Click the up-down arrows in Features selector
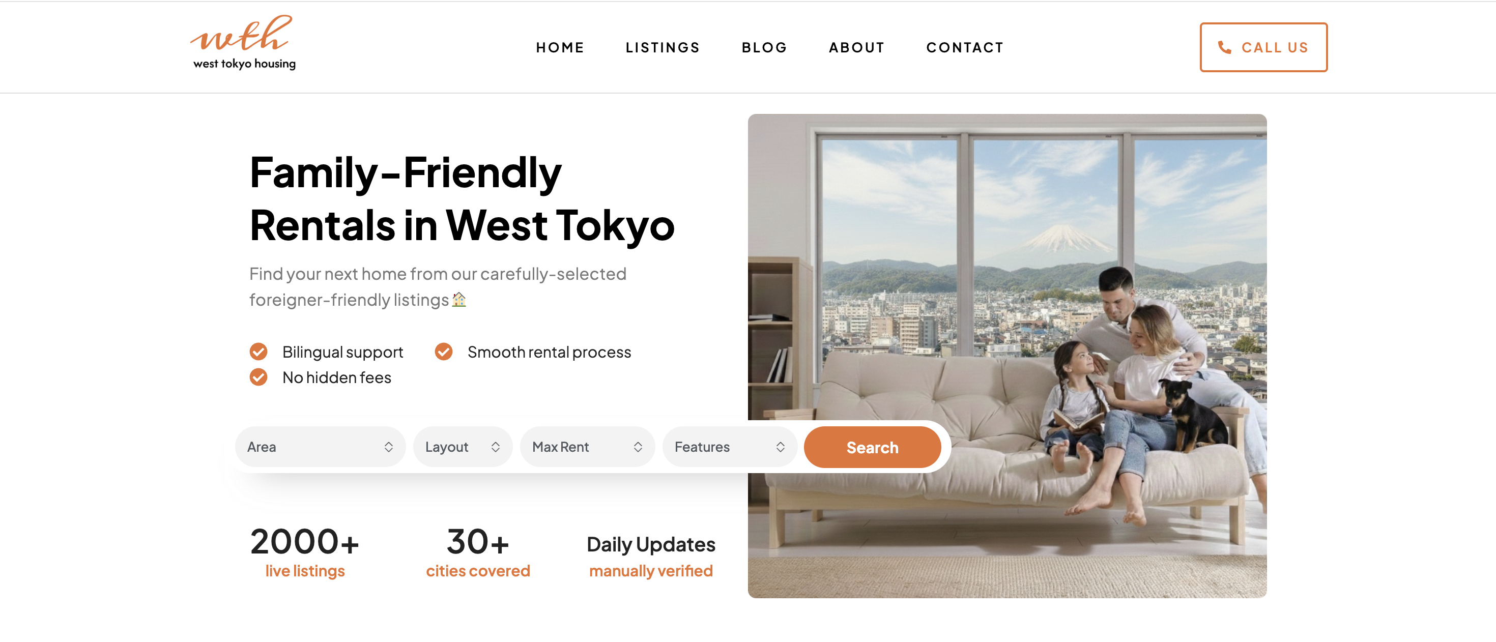This screenshot has width=1496, height=642. click(780, 447)
